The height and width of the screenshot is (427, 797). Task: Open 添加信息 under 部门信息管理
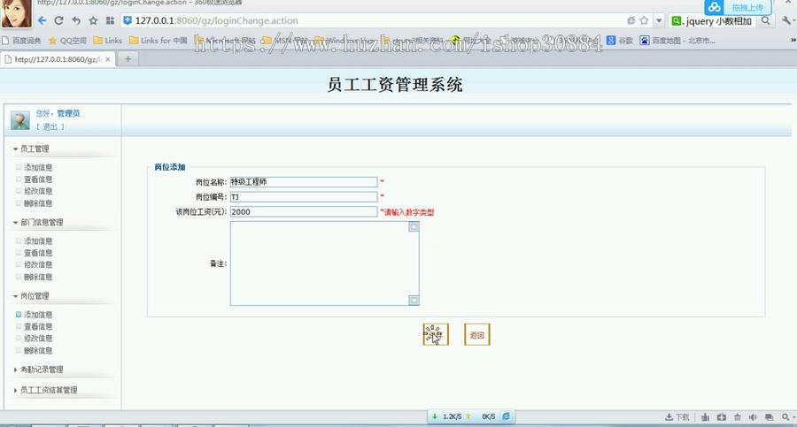(x=38, y=241)
